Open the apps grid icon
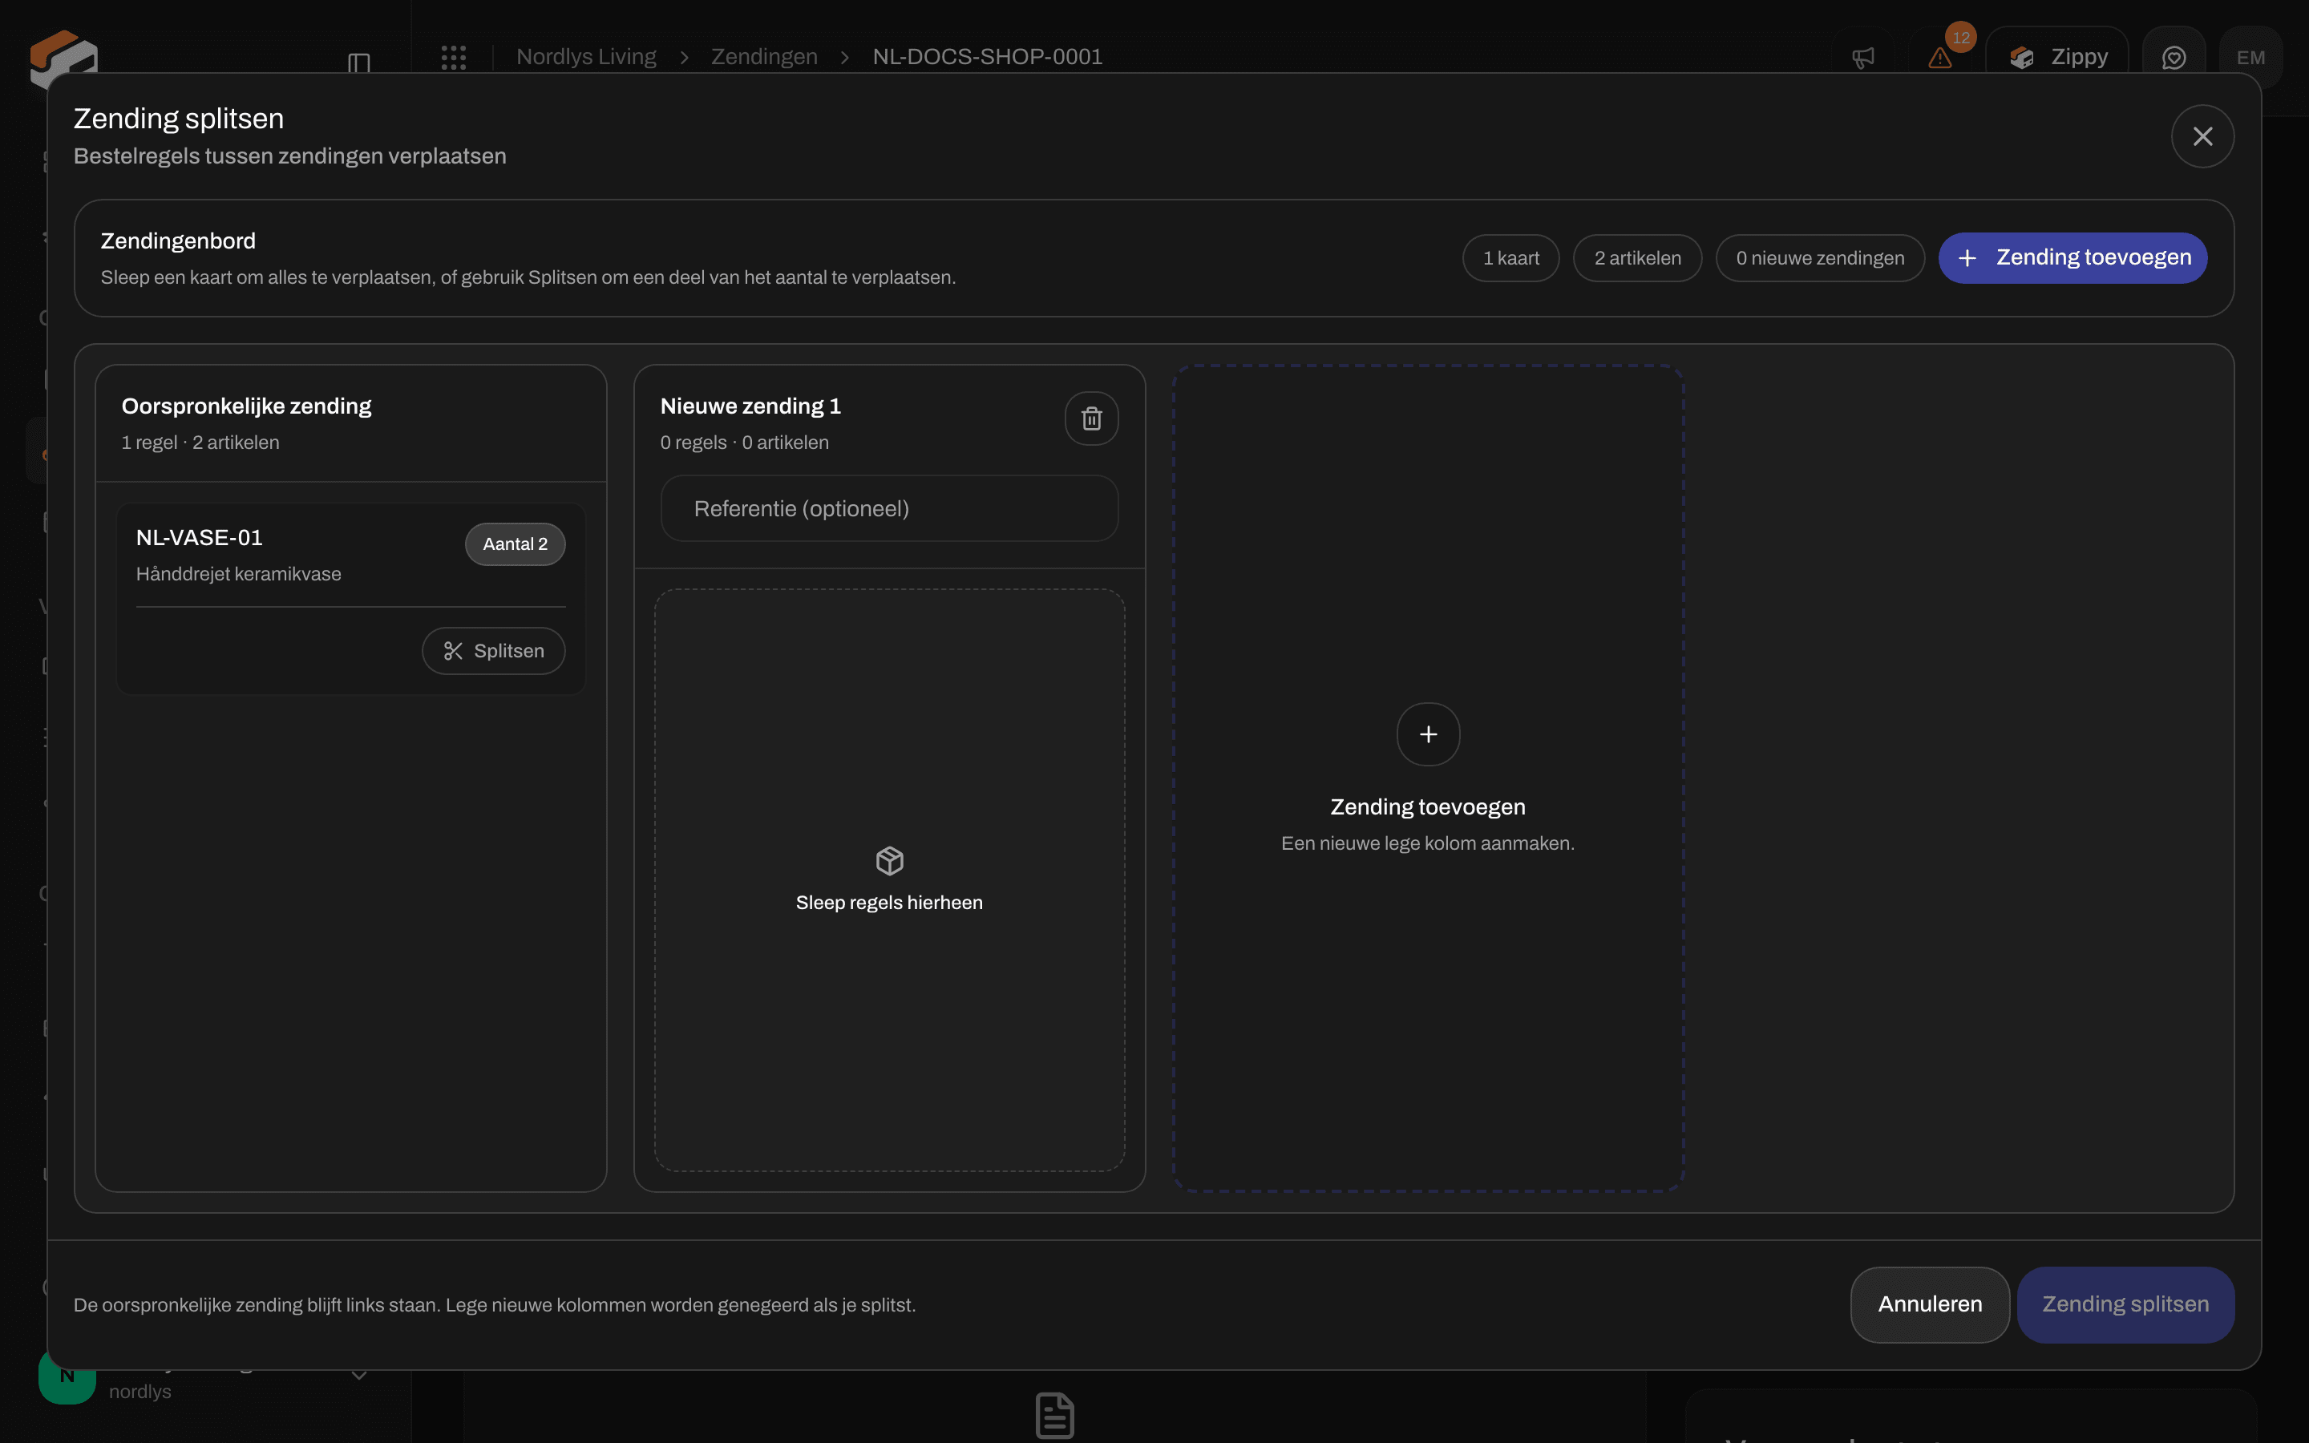Viewport: 2309px width, 1443px height. pyautogui.click(x=454, y=57)
